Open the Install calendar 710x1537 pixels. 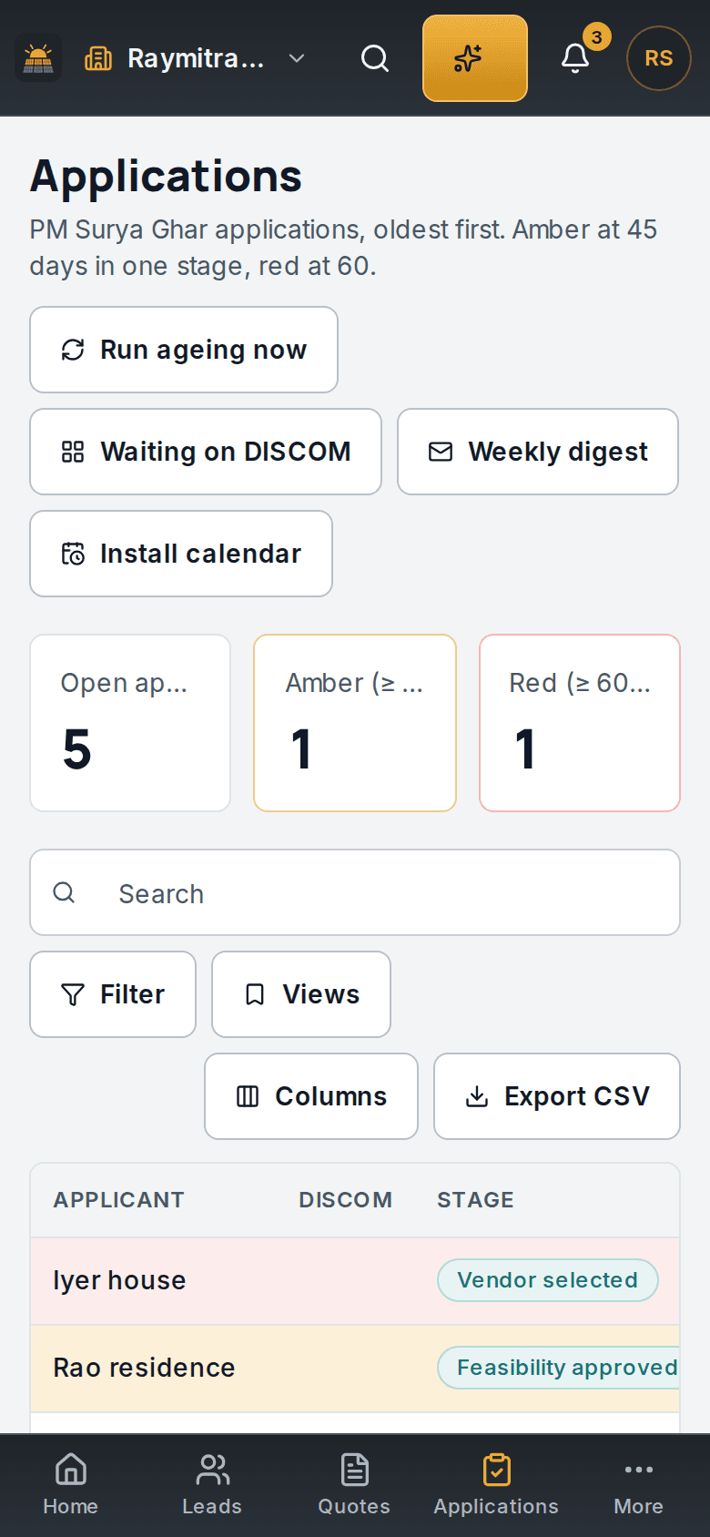(181, 554)
